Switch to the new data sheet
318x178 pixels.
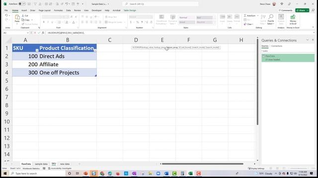[65, 164]
